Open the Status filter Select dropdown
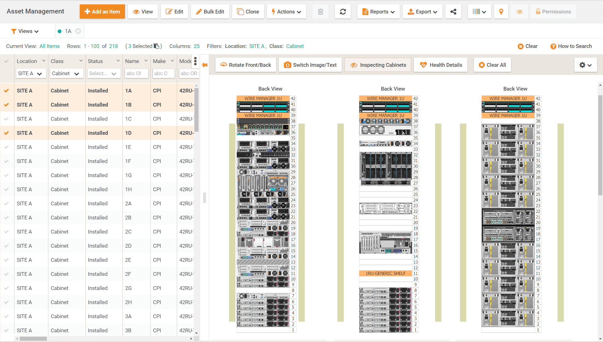 click(104, 73)
